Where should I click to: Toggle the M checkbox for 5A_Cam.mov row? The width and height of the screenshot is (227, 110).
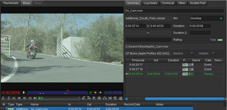[x=3, y=109]
